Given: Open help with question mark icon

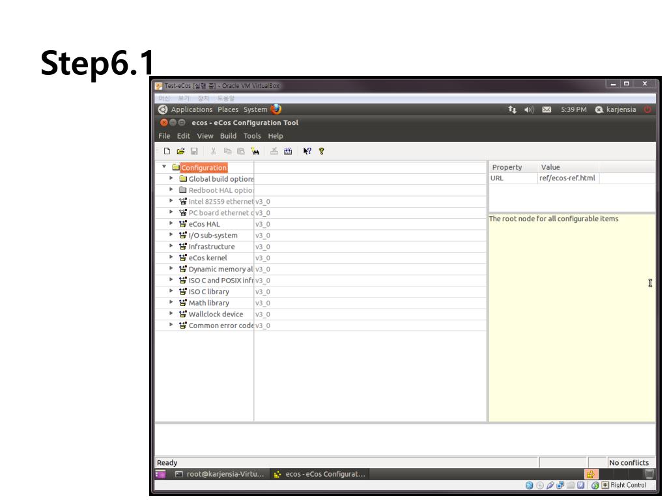Looking at the screenshot, I should (x=322, y=151).
